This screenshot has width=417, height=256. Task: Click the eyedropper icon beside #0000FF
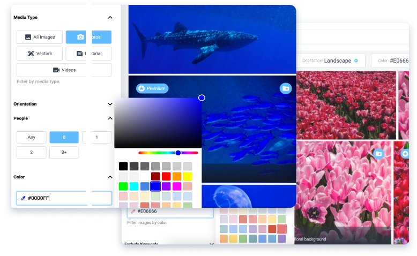click(x=23, y=198)
